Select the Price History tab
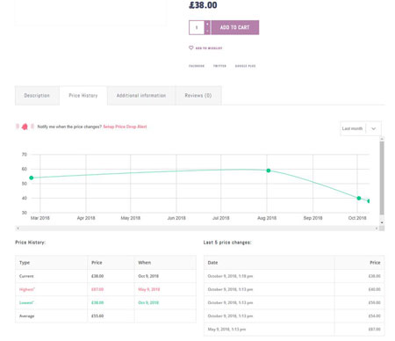 pyautogui.click(x=83, y=96)
